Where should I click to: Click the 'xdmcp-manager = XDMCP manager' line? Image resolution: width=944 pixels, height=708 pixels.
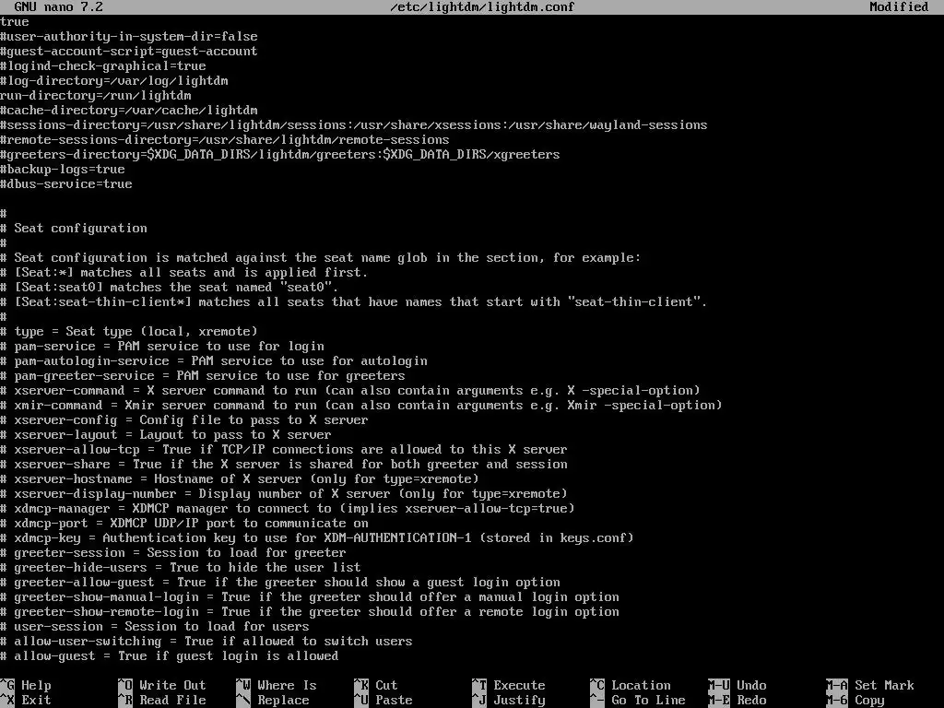tap(288, 508)
